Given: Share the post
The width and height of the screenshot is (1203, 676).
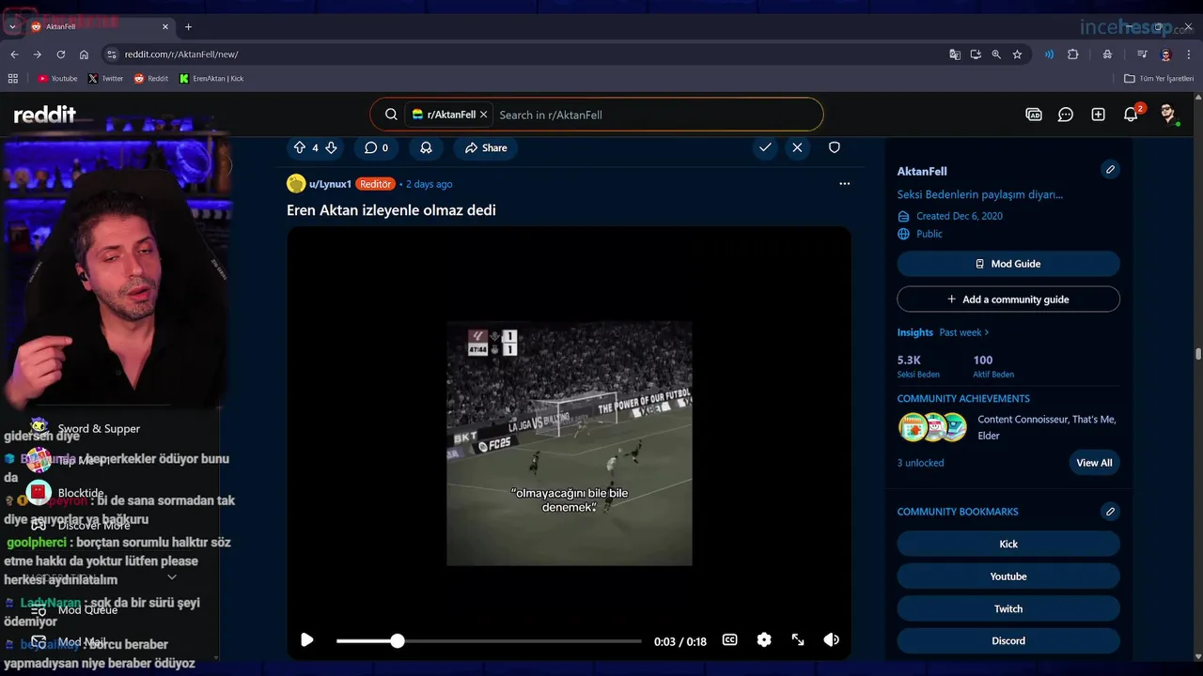Looking at the screenshot, I should point(486,147).
